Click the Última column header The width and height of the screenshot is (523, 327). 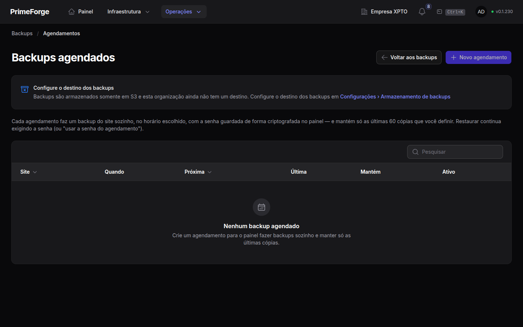[299, 172]
